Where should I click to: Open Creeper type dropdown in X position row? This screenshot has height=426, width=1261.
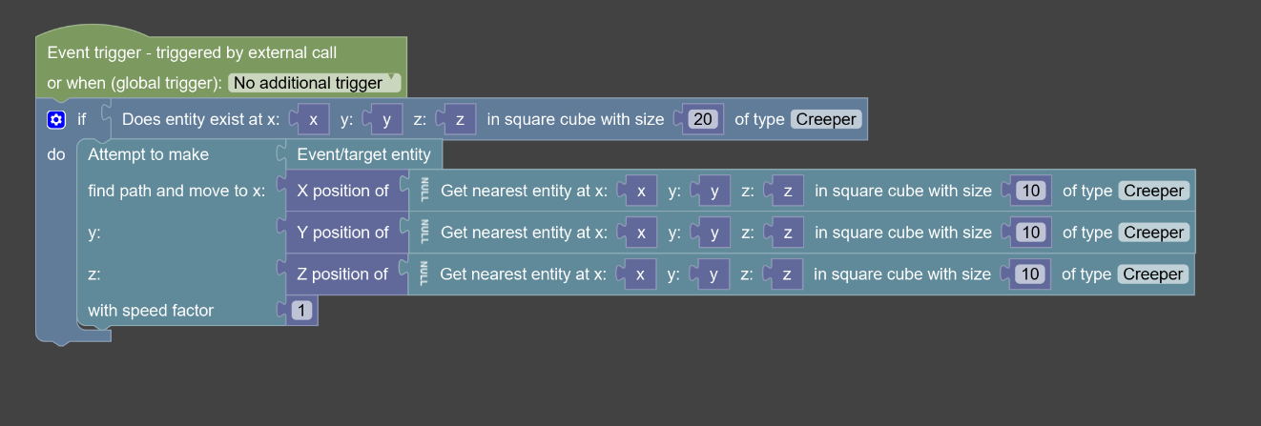click(x=1154, y=191)
